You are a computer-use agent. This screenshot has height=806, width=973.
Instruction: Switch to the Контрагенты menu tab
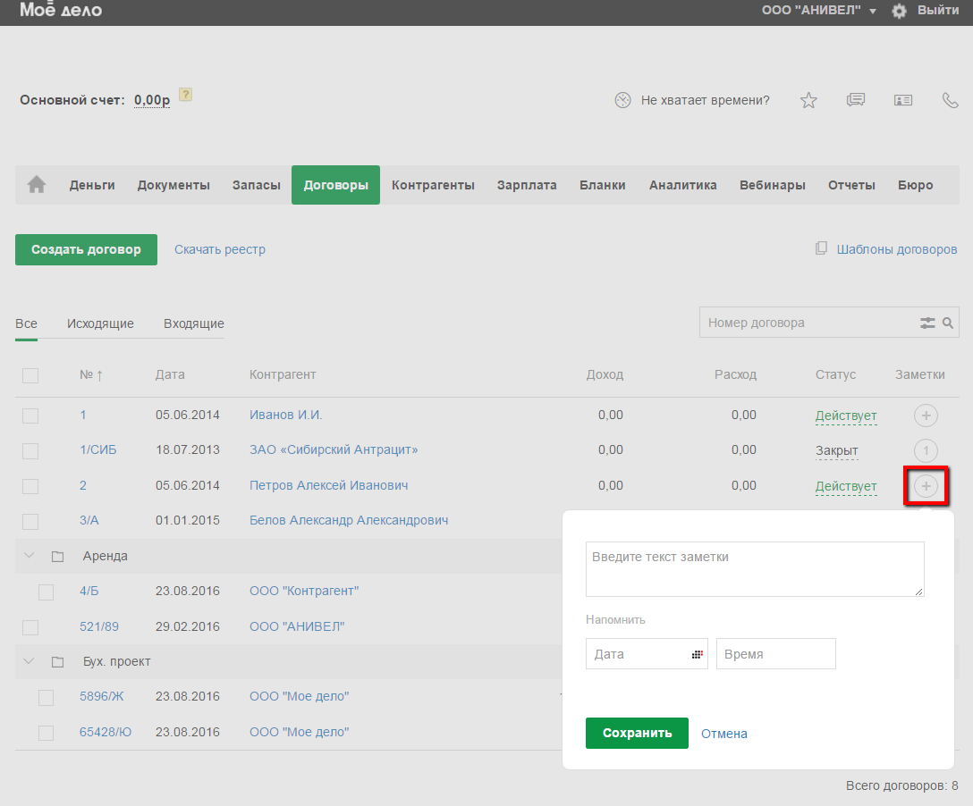(433, 185)
